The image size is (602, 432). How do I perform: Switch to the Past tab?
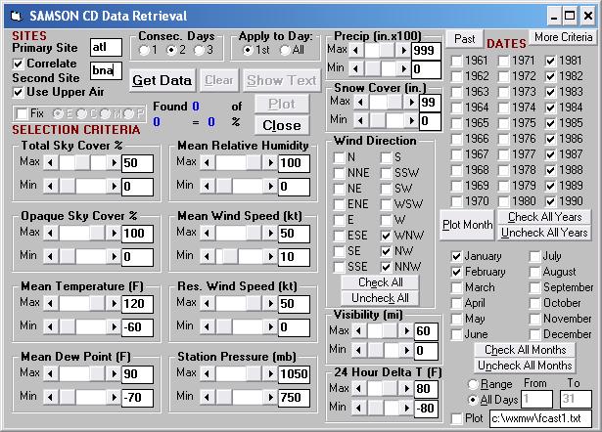465,38
